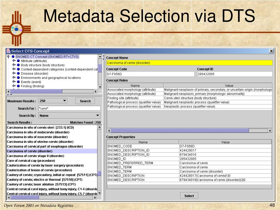The height and width of the screenshot is (210, 280).
Task: Click the blue icon beside SNOMED CT Concept root
Action: coord(13,57)
